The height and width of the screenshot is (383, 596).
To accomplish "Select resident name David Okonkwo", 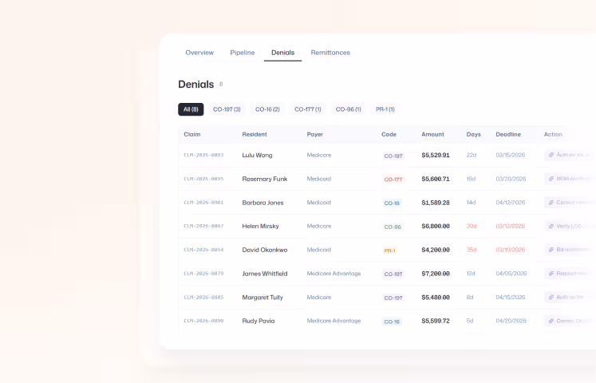I will pos(265,250).
